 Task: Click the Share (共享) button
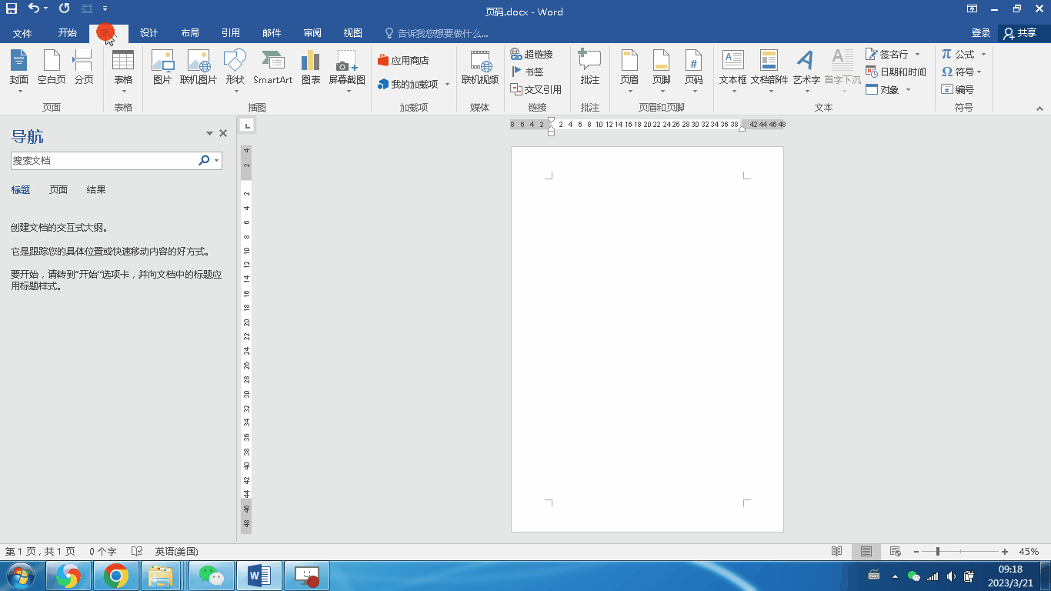click(1021, 33)
